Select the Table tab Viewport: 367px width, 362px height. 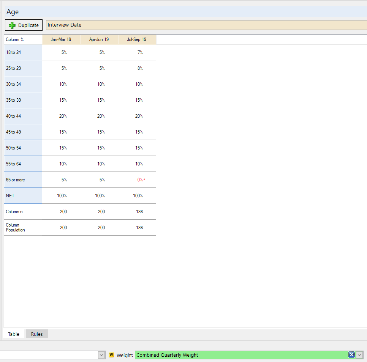pyautogui.click(x=14, y=334)
